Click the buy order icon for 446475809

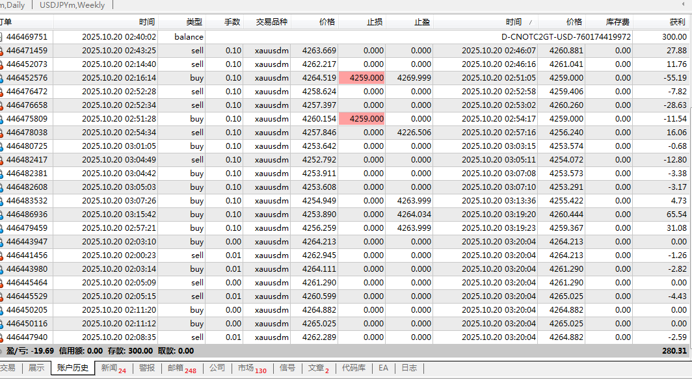click(x=2, y=119)
